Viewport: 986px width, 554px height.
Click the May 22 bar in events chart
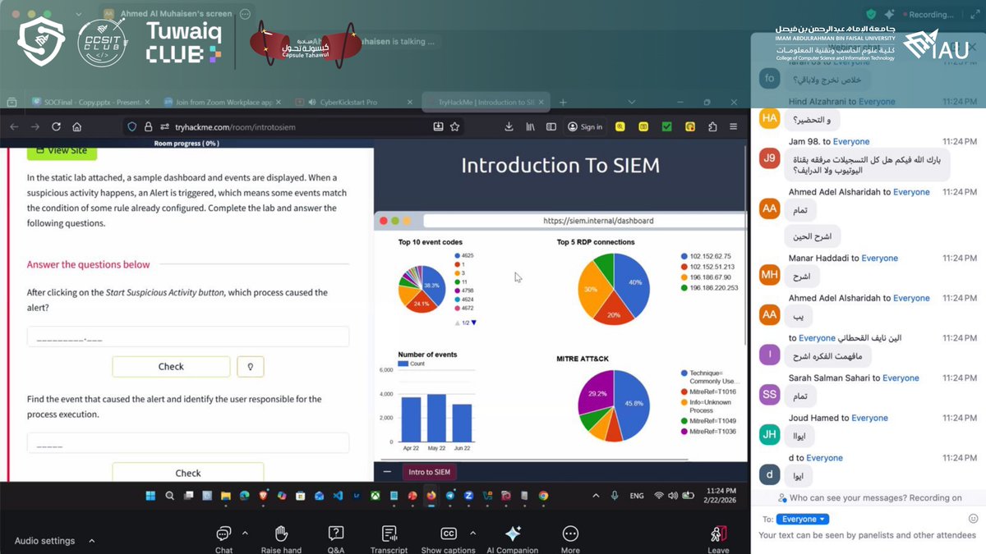(436, 418)
